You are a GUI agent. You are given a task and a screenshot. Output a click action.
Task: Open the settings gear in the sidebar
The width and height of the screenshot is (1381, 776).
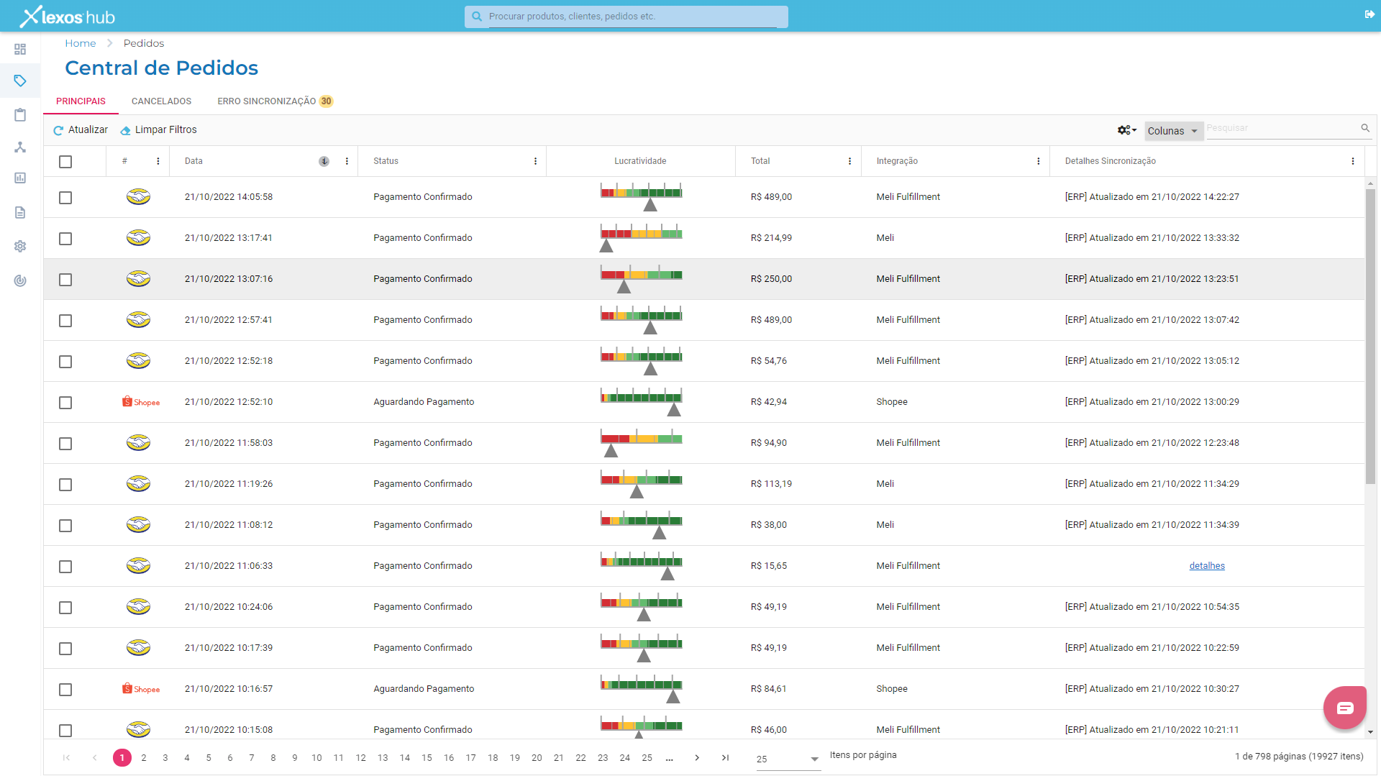20,246
